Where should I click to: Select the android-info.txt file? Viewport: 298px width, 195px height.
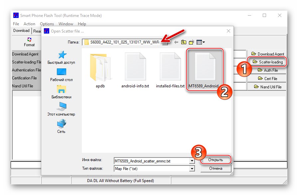[x=135, y=70]
